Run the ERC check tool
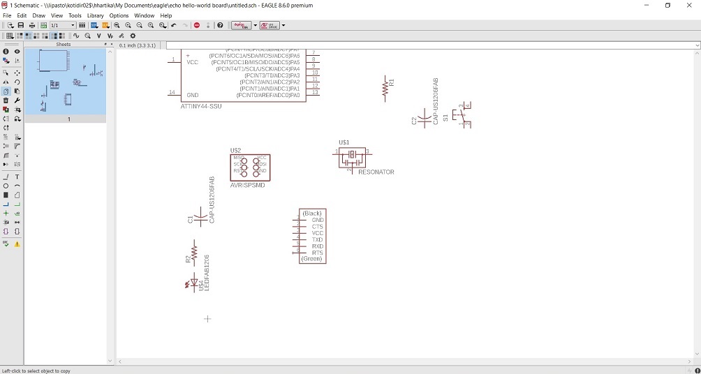The height and width of the screenshot is (374, 701). pos(6,244)
